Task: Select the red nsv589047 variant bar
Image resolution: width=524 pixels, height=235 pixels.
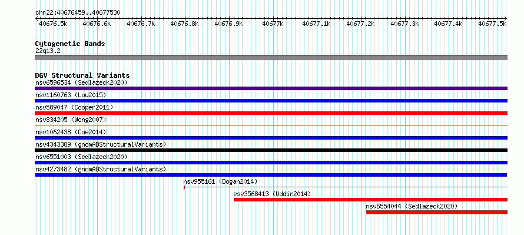Action: pos(271,113)
